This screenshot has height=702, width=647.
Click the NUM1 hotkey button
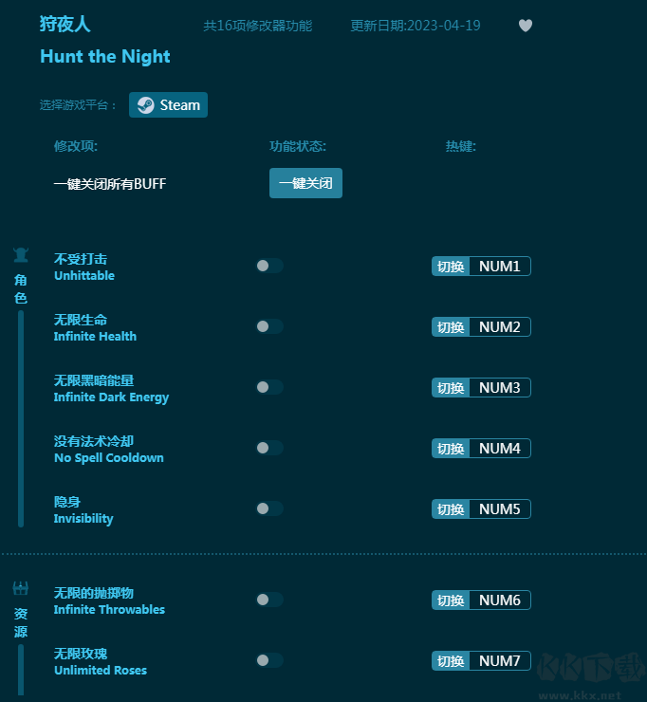point(500,267)
